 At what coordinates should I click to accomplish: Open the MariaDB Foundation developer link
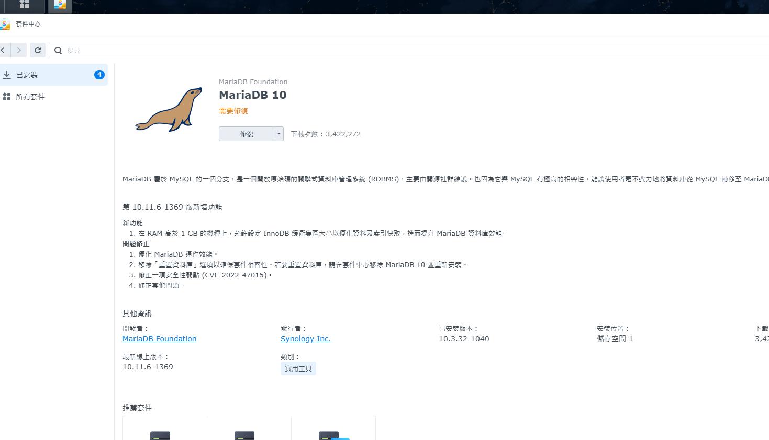pos(159,339)
